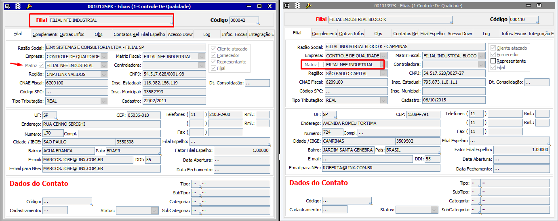558x221 pixels.
Task: Open Status dropdown in left window
Action: (154, 210)
